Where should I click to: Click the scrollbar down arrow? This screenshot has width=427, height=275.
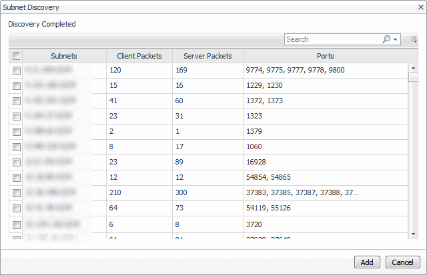[x=414, y=234]
